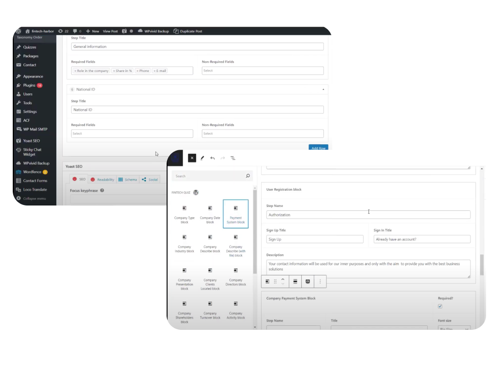
Task: Remove the Phone tag from Required Fields
Action: [x=137, y=71]
